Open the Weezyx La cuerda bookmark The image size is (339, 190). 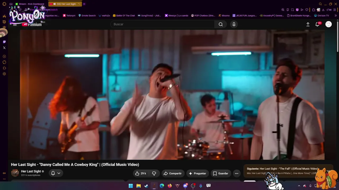(176, 16)
